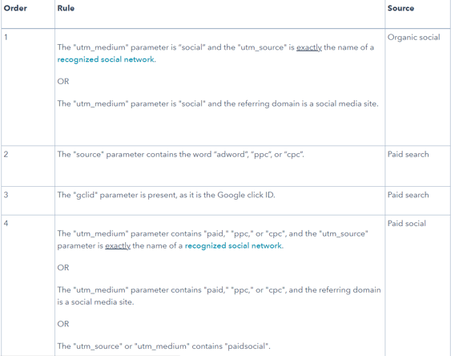
Task: Click the gclid parameter rule text
Action: coord(167,195)
